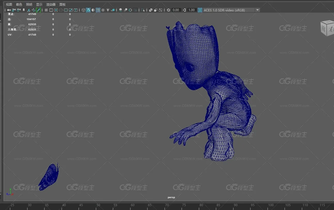The image size is (334, 210).
Task: Open the 着色 menu
Action: click(19, 4)
